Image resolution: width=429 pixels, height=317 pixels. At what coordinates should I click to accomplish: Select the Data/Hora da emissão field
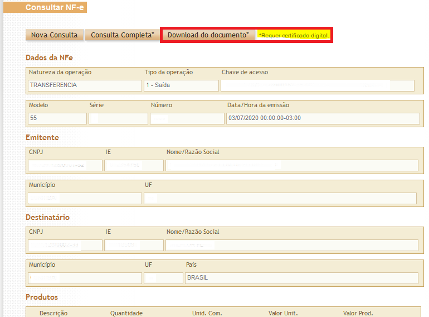(323, 118)
